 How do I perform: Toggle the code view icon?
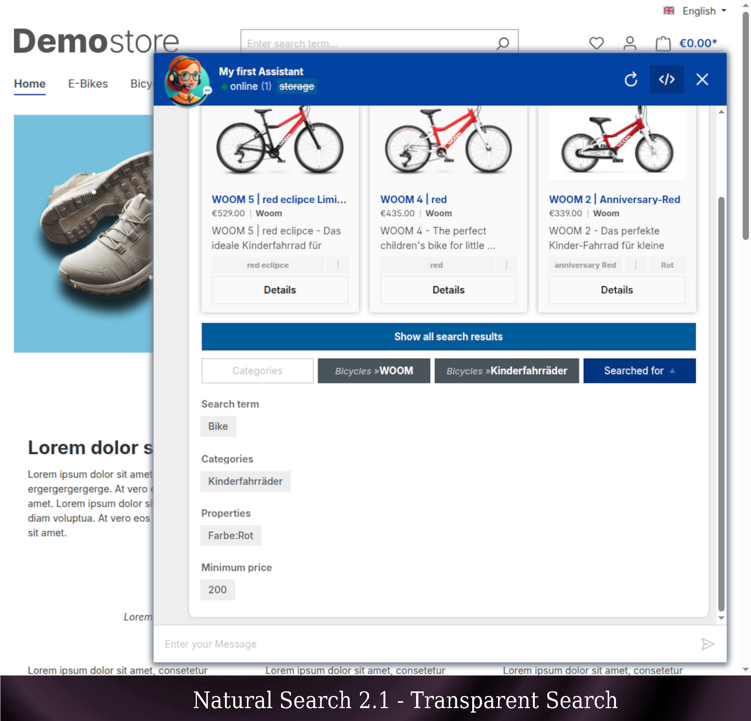(x=666, y=79)
